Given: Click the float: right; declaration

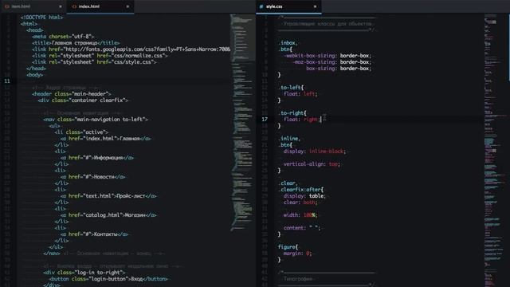Looking at the screenshot, I should (x=302, y=120).
